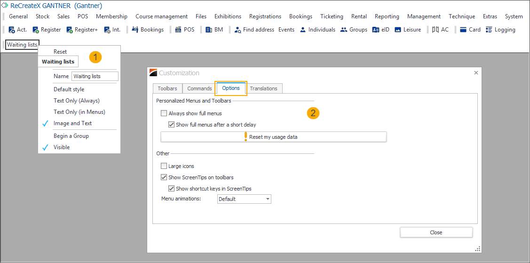Image resolution: width=530 pixels, height=263 pixels.
Task: Open Individuals from the toolbar
Action: click(x=303, y=30)
